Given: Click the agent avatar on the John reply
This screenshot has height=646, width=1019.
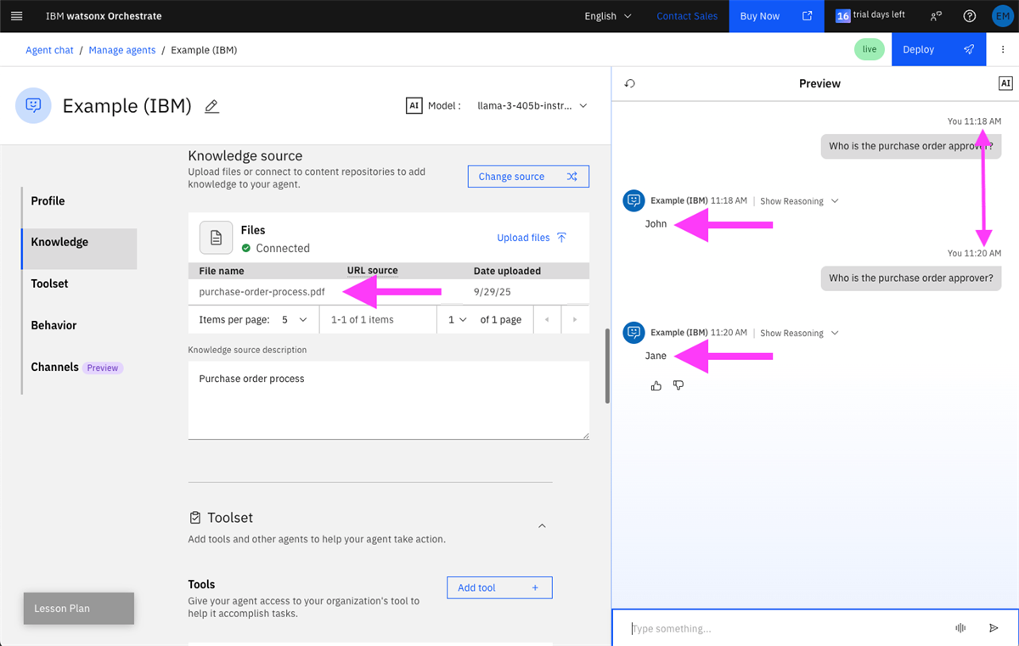Looking at the screenshot, I should click(633, 200).
